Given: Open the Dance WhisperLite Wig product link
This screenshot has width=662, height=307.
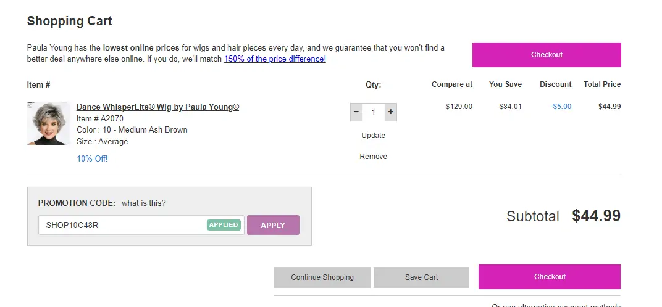Looking at the screenshot, I should pyautogui.click(x=157, y=107).
